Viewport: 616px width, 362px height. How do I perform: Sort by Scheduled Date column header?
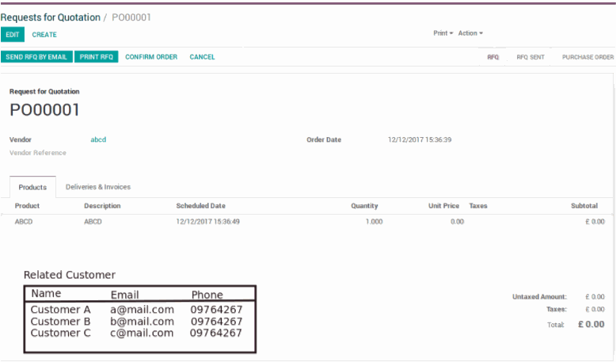click(201, 206)
